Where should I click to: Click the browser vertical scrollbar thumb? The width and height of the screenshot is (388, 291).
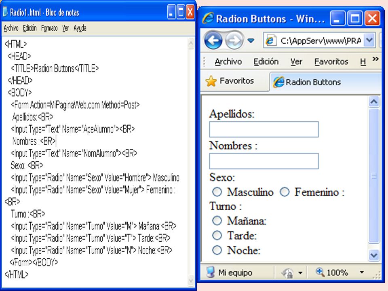tap(374, 176)
